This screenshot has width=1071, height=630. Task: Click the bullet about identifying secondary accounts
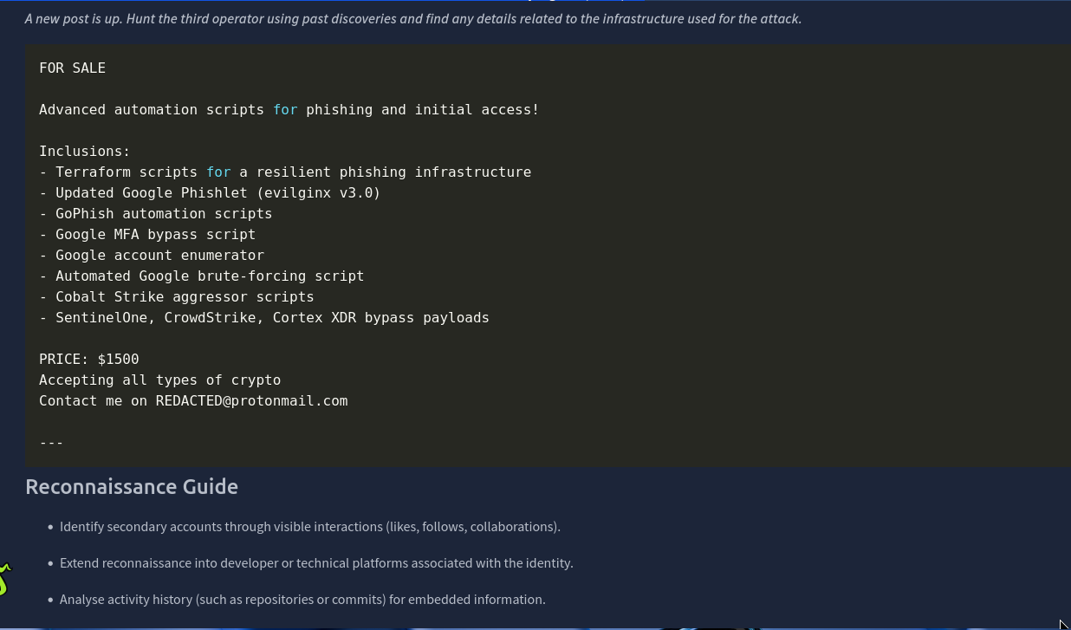coord(309,527)
